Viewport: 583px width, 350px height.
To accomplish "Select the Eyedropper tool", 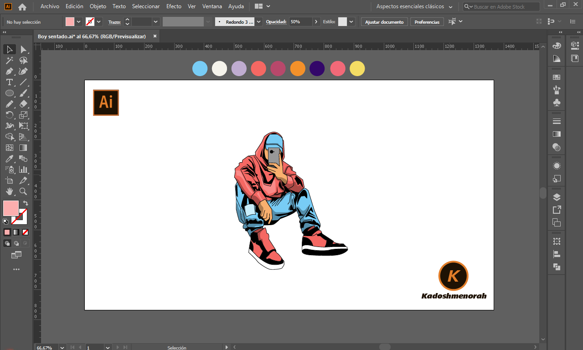I will (10, 159).
